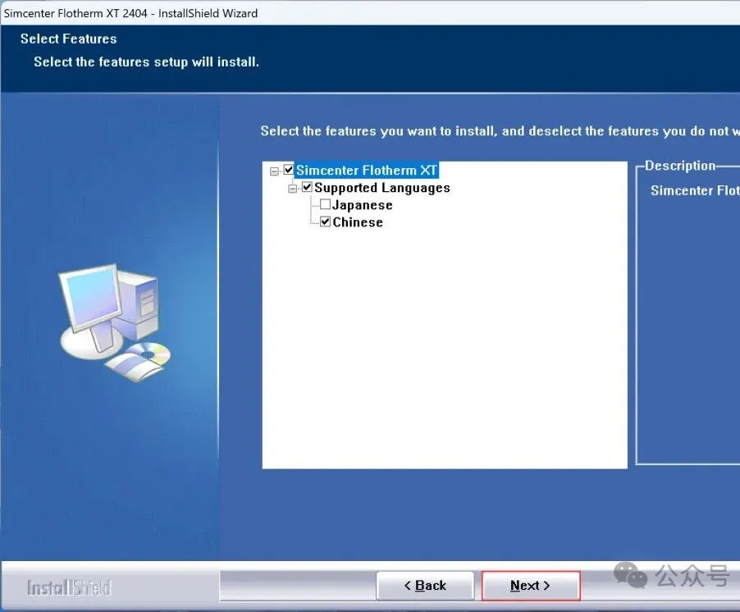The width and height of the screenshot is (740, 612).
Task: Go back with the Back button
Action: coord(425,586)
